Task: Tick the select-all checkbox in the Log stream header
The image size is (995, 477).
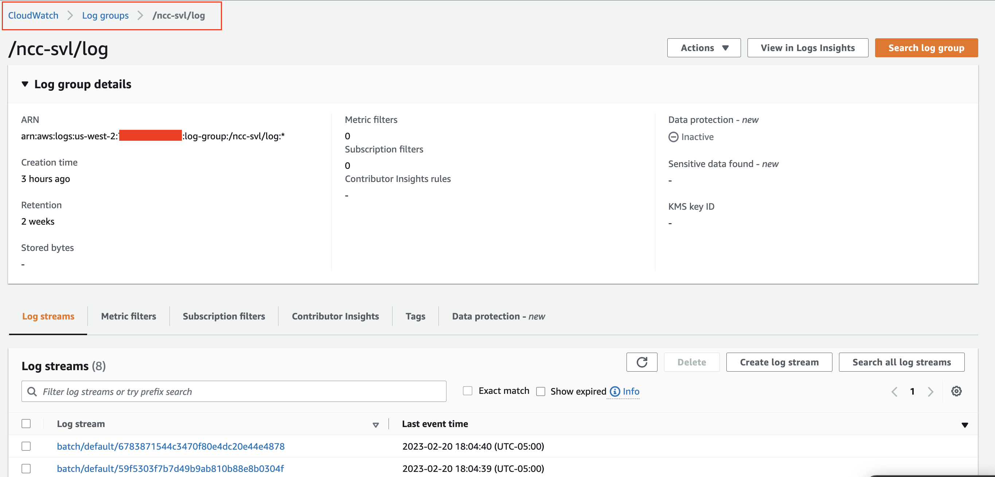Action: [x=26, y=424]
